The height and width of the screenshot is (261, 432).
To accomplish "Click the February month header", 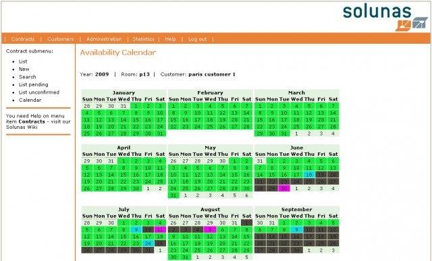I will [210, 93].
